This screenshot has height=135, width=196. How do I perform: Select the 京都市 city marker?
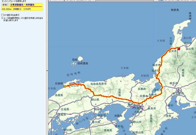pos(147,96)
